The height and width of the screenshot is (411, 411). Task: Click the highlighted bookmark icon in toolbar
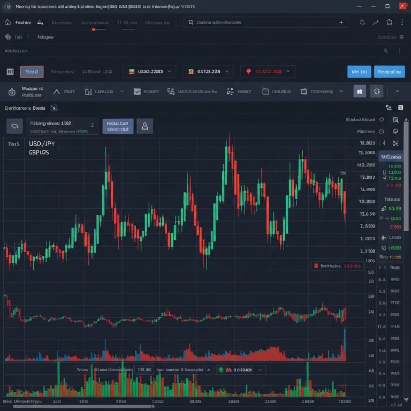pos(360,92)
